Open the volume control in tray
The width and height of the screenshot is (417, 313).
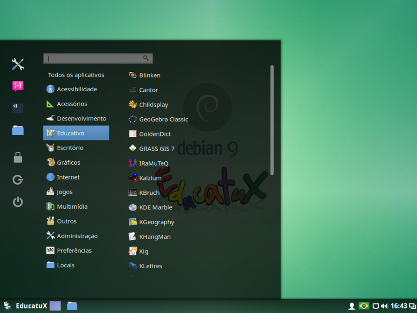[384, 306]
